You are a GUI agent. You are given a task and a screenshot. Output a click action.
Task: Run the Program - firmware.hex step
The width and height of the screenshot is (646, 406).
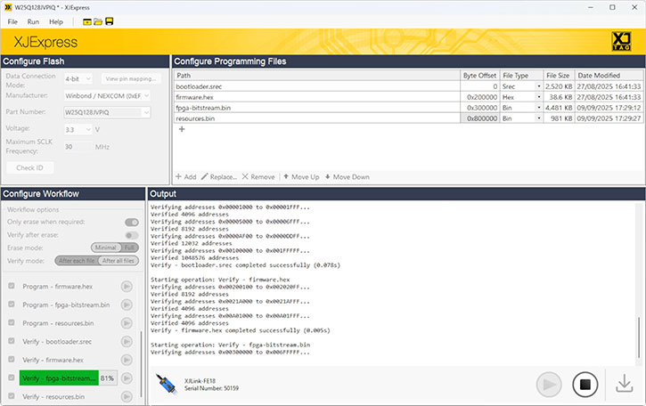(x=127, y=287)
